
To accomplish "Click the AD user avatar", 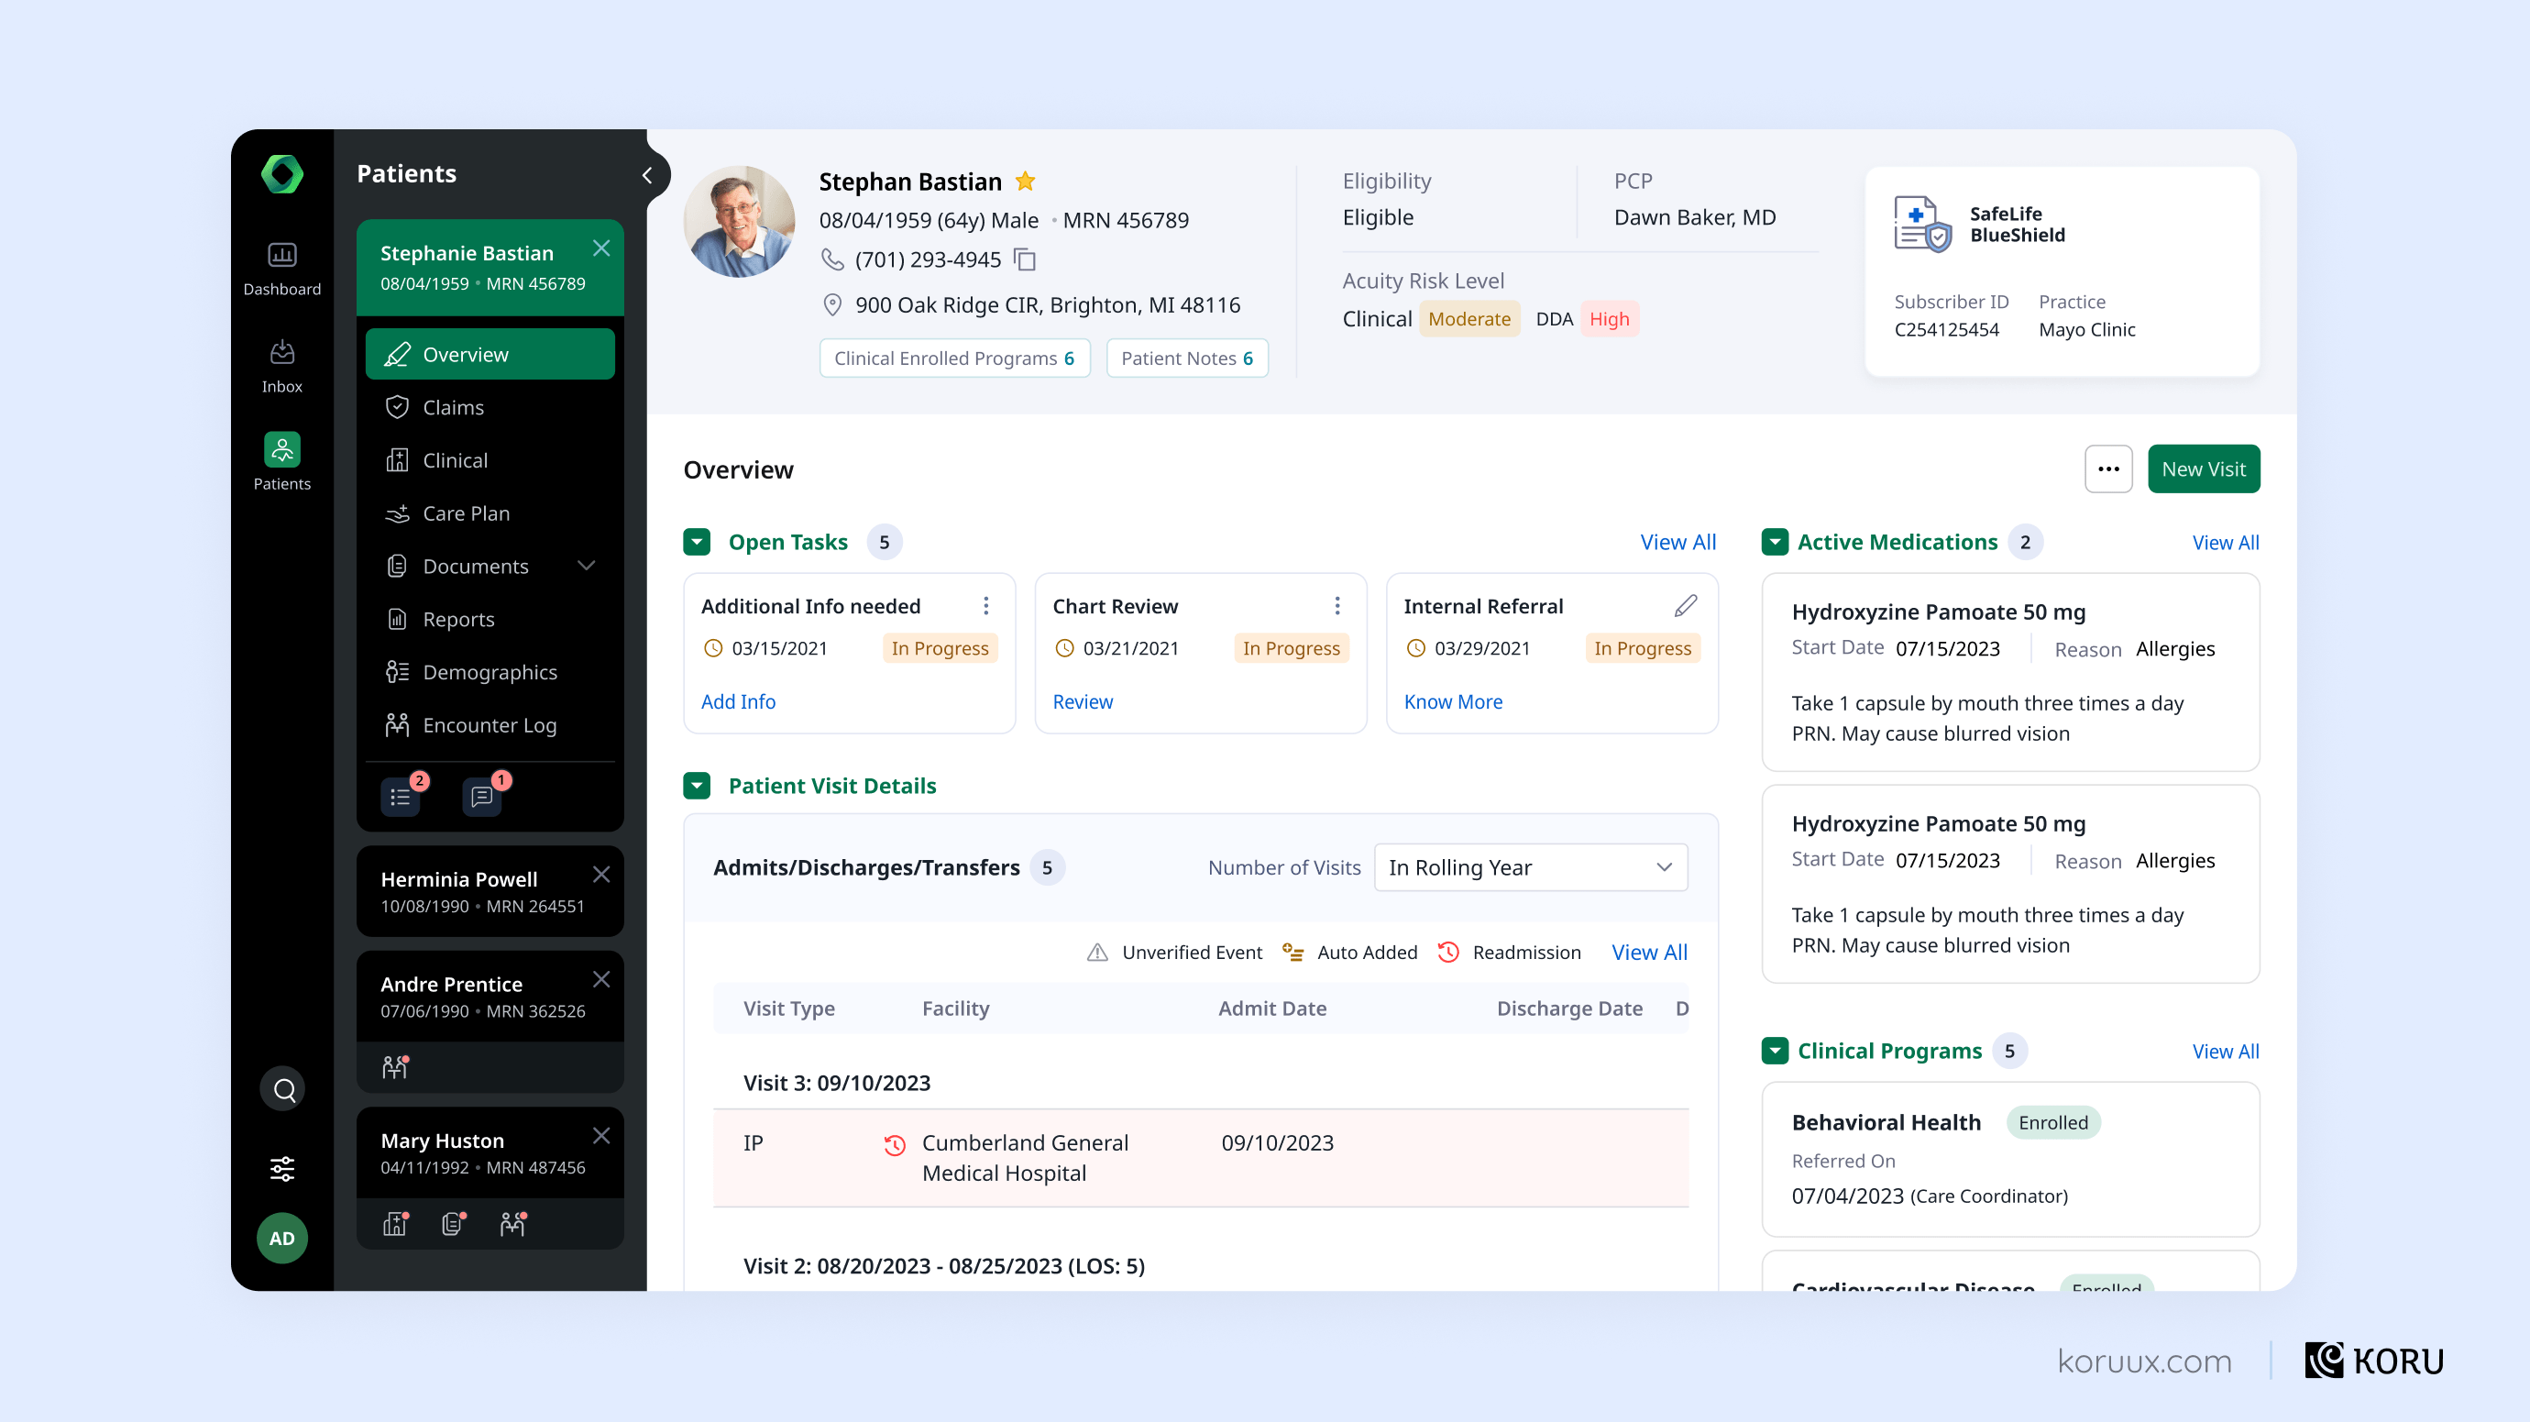I will (282, 1239).
